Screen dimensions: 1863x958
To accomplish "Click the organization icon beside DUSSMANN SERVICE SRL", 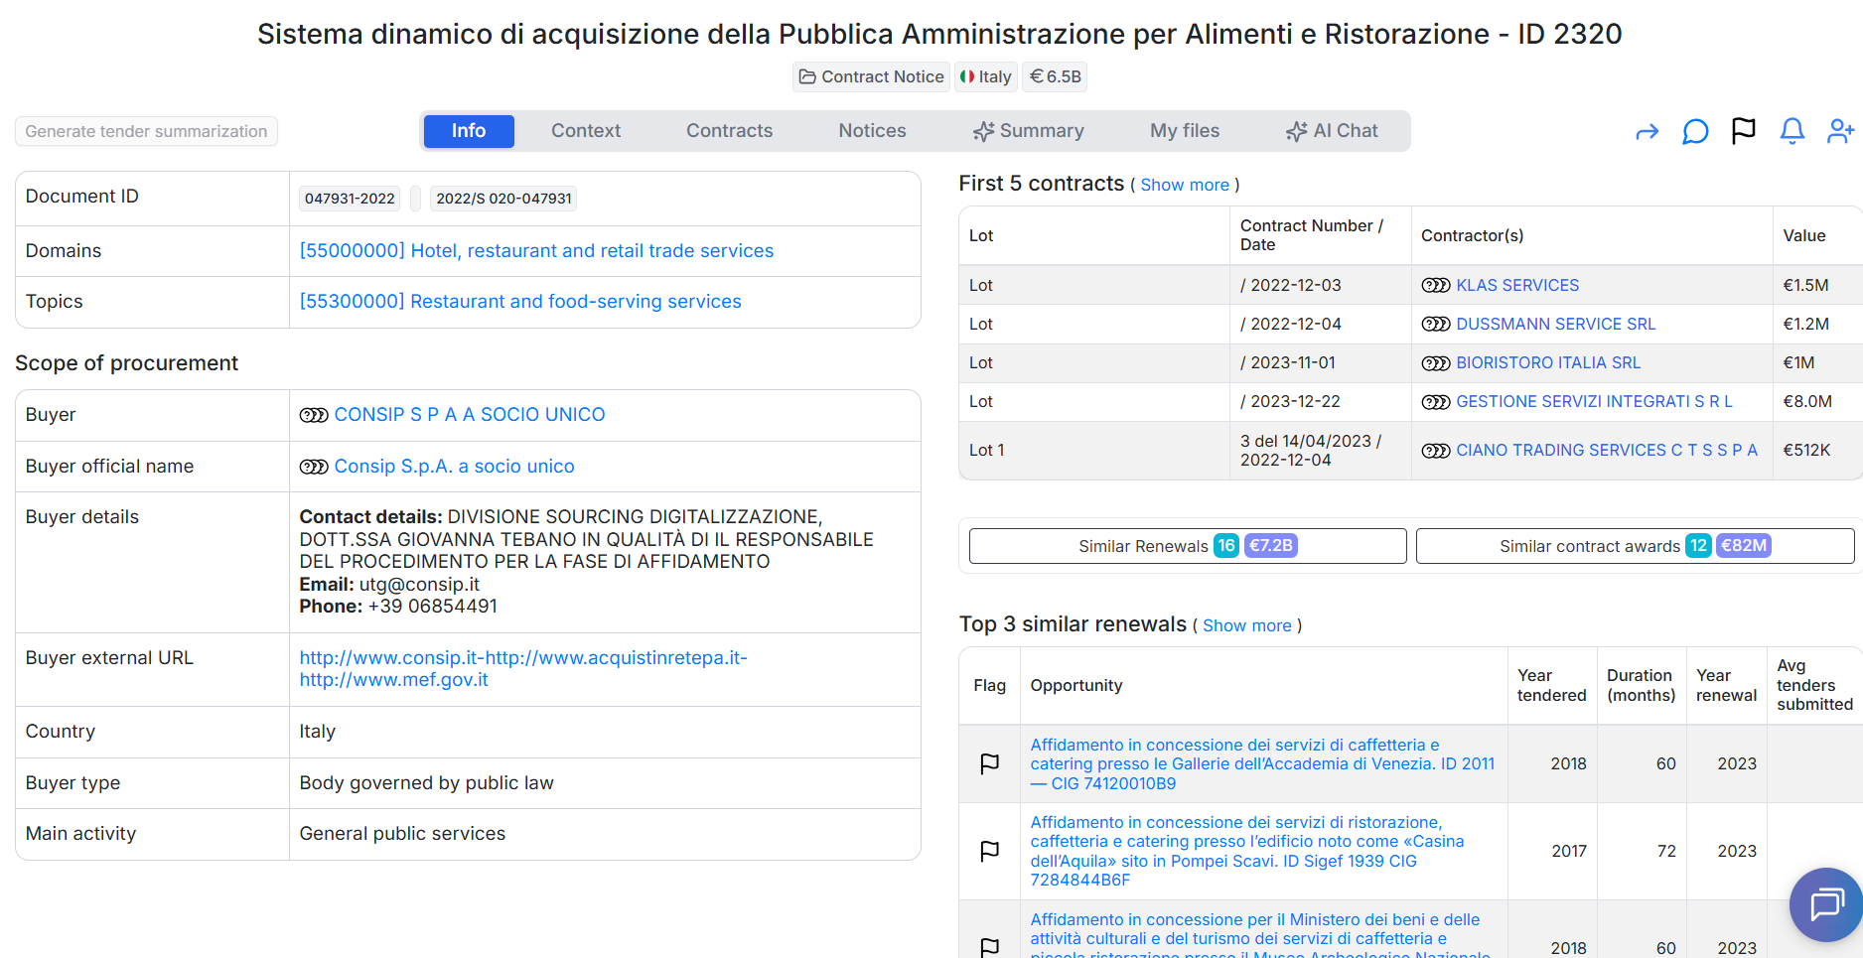I will (1436, 325).
